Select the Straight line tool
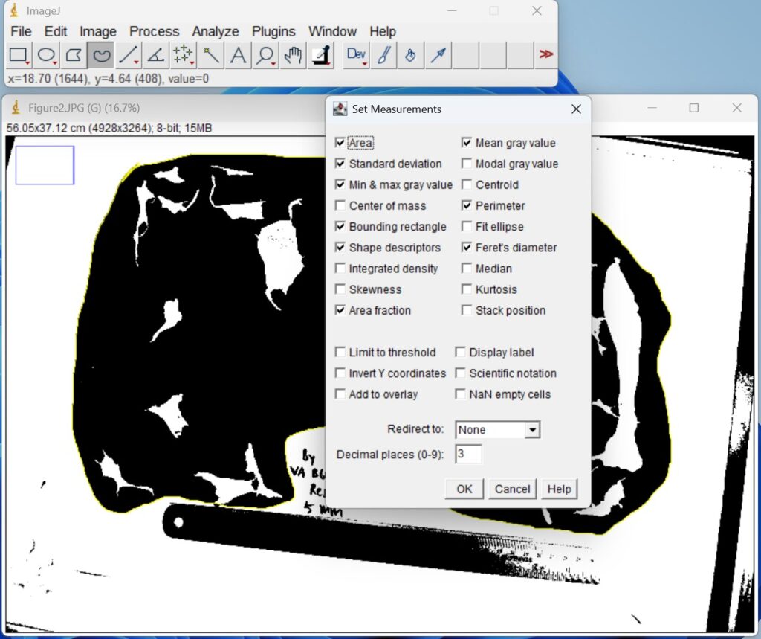This screenshot has width=761, height=639. [126, 55]
